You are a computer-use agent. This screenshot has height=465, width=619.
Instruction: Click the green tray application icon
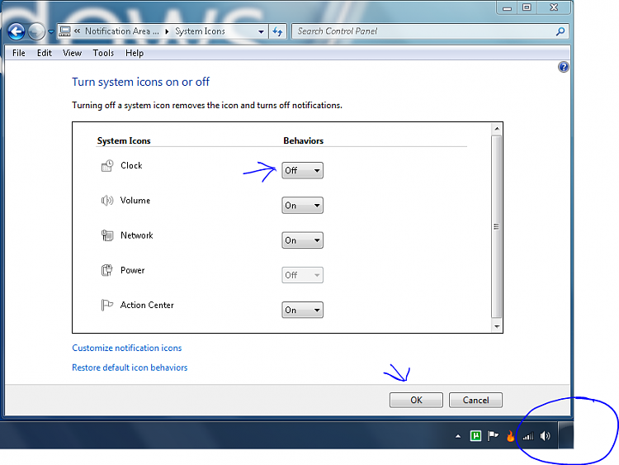[475, 436]
